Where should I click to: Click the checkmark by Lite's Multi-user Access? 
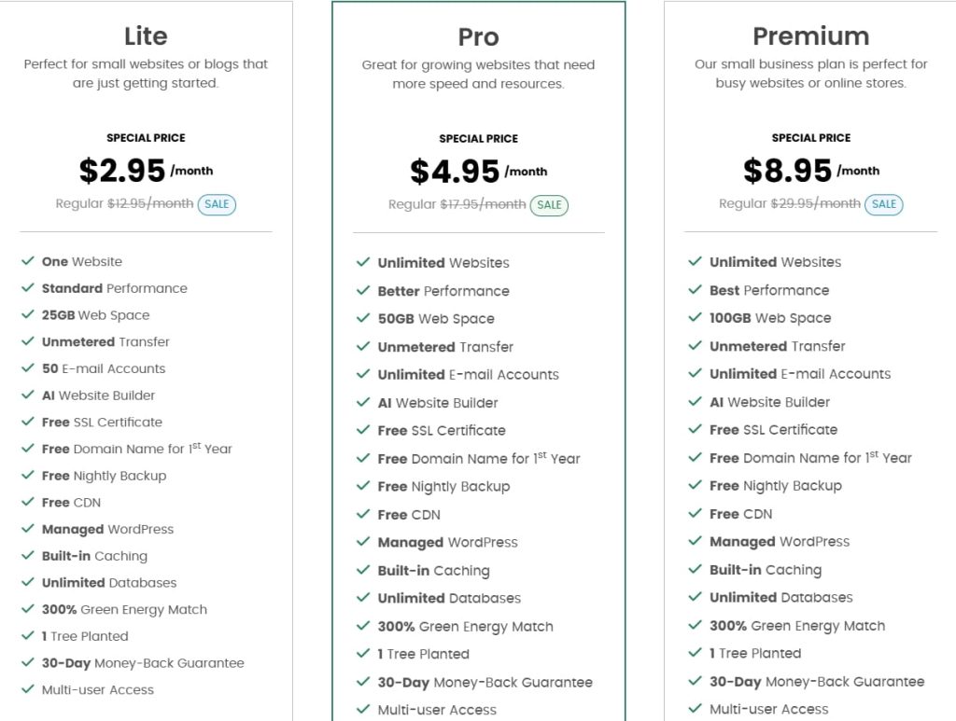(28, 689)
